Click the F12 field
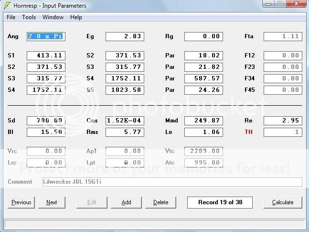 pos(283,55)
